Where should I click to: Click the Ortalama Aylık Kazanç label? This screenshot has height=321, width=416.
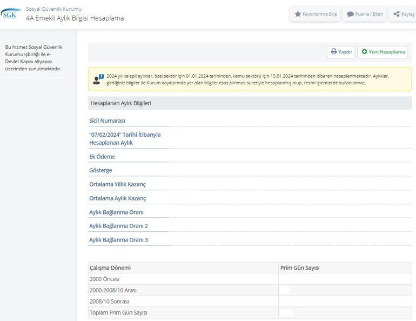click(117, 198)
